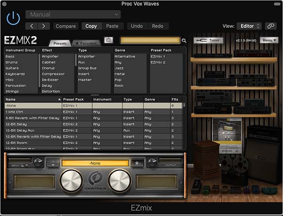Viewport: 283px width, 216px height.
Task: Select Percussion in Instrument Group
Action: pyautogui.click(x=16, y=86)
